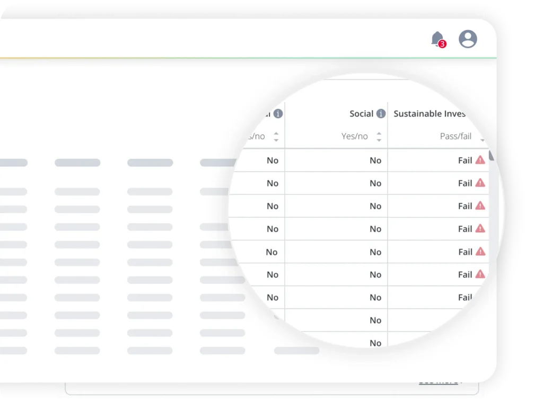Open the user account avatar menu
The width and height of the screenshot is (543, 410).
pos(468,39)
